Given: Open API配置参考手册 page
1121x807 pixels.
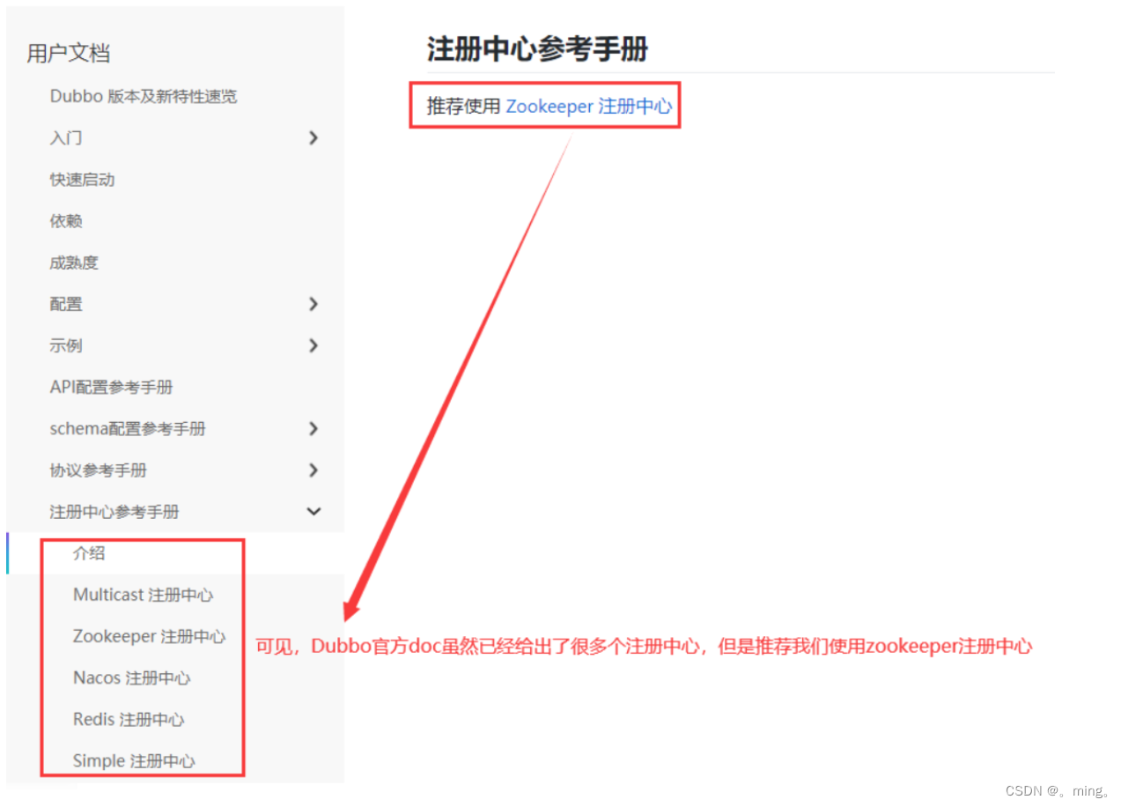Looking at the screenshot, I should [x=111, y=388].
